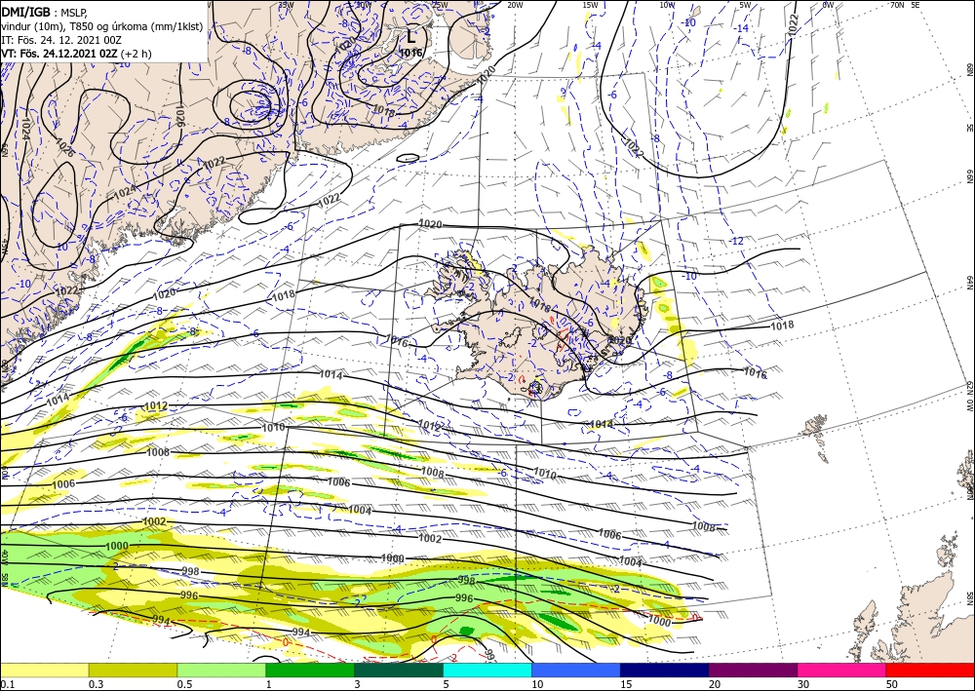The height and width of the screenshot is (691, 975).
Task: Click the 'L' low-pressure marker over Greenland
Action: point(411,35)
